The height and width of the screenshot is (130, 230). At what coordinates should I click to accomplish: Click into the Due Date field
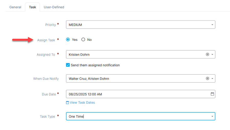pyautogui.click(x=141, y=94)
